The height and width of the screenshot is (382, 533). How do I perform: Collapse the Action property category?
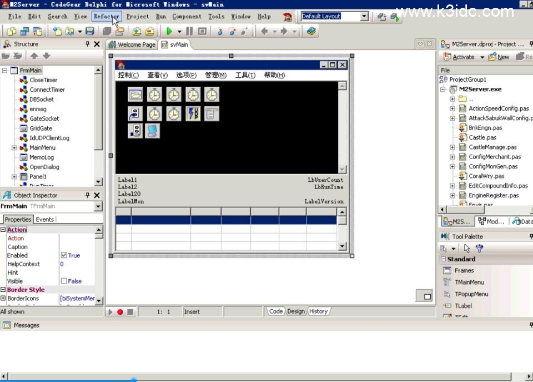[x=3, y=230]
